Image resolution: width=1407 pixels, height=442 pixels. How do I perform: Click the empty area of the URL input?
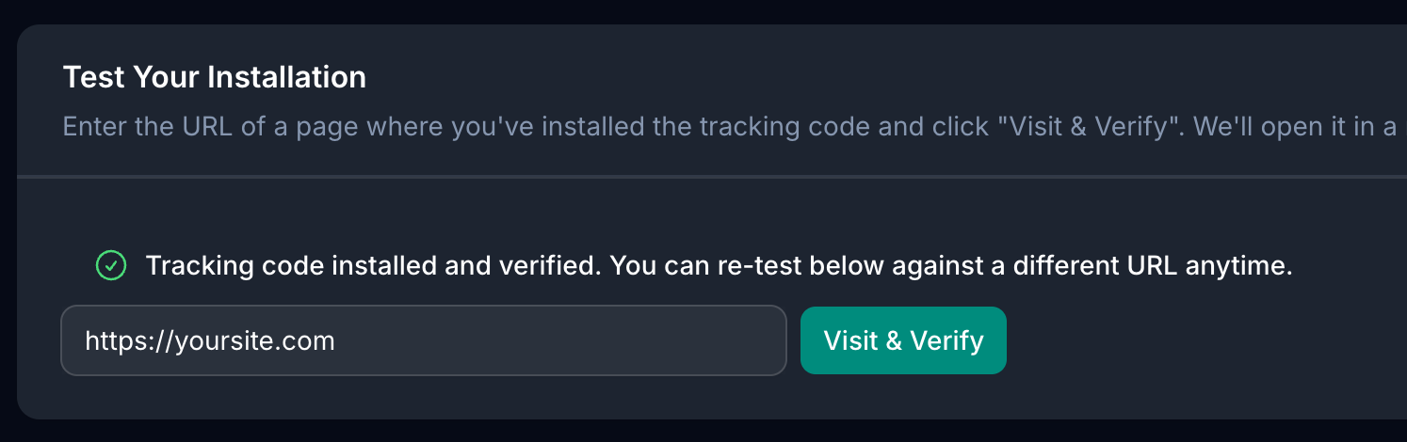(x=565, y=340)
